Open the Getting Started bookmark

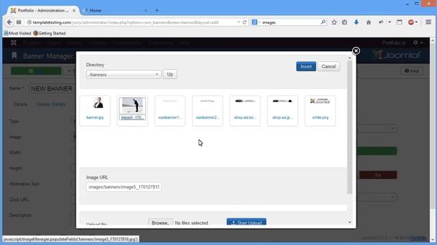[x=49, y=33]
